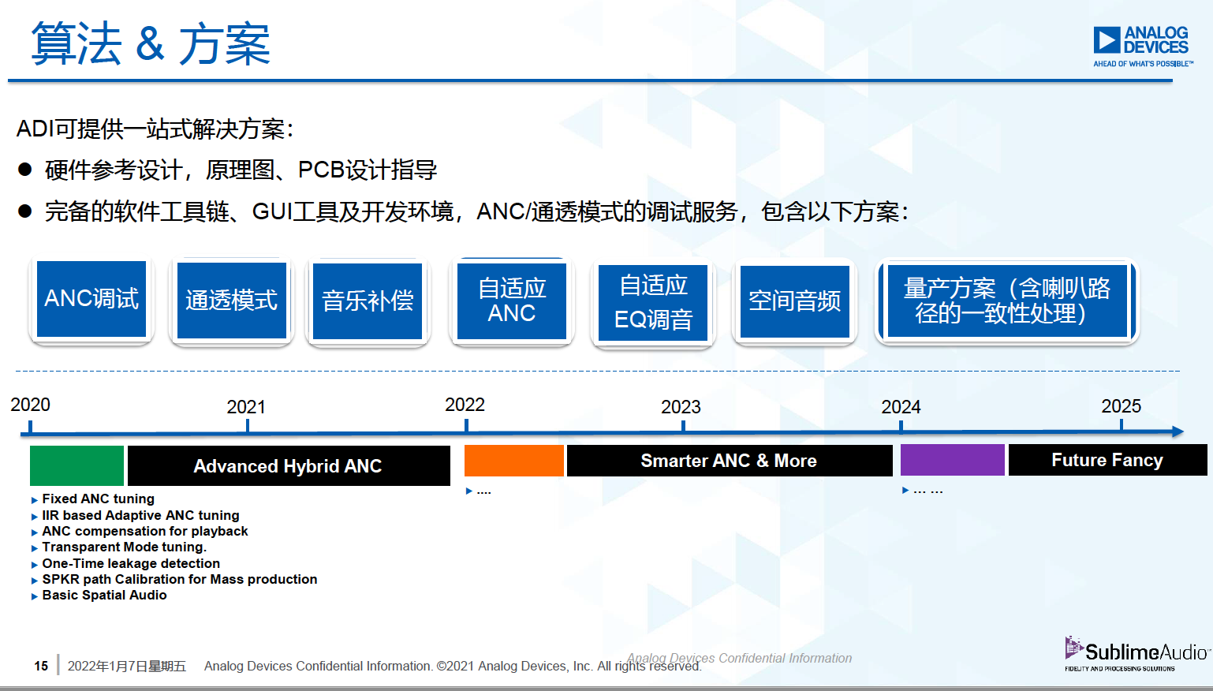The image size is (1213, 691).
Task: Select the 自适应 EQ调音 box
Action: [x=653, y=302]
